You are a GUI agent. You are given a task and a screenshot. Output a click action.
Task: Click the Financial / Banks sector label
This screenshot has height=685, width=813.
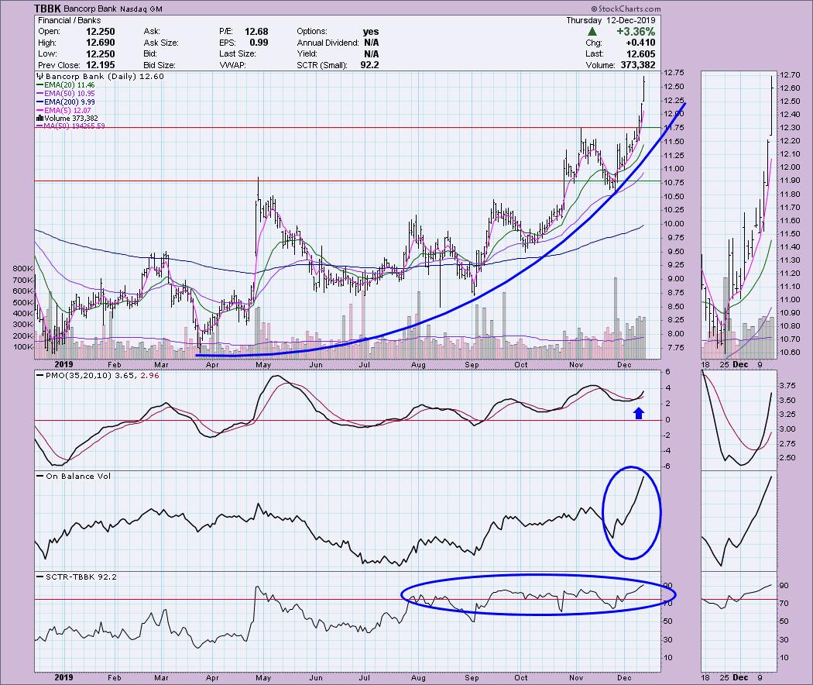pyautogui.click(x=69, y=20)
